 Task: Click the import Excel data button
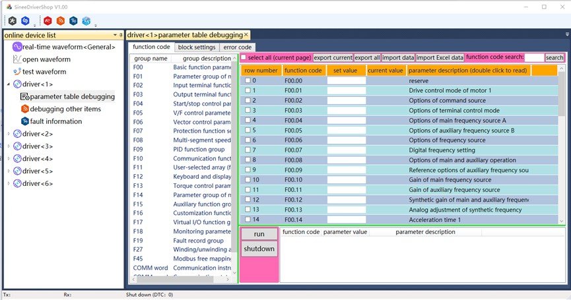click(x=440, y=58)
